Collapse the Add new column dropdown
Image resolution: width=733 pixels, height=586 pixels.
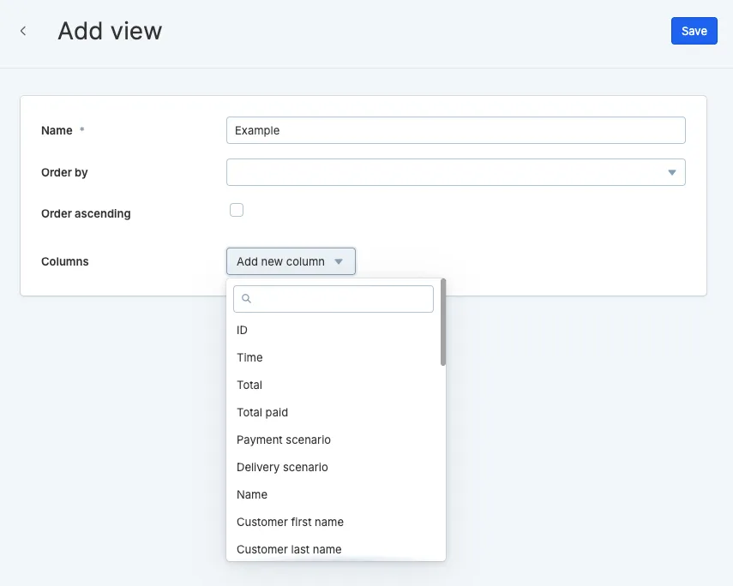[x=291, y=261]
